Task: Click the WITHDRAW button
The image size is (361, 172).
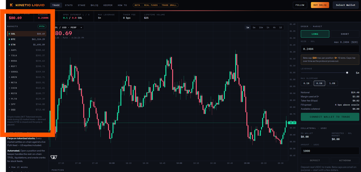Action: [x=345, y=160]
